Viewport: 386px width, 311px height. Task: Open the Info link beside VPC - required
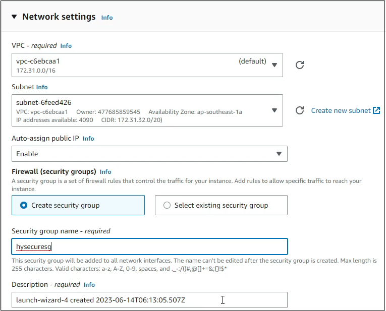(x=66, y=46)
